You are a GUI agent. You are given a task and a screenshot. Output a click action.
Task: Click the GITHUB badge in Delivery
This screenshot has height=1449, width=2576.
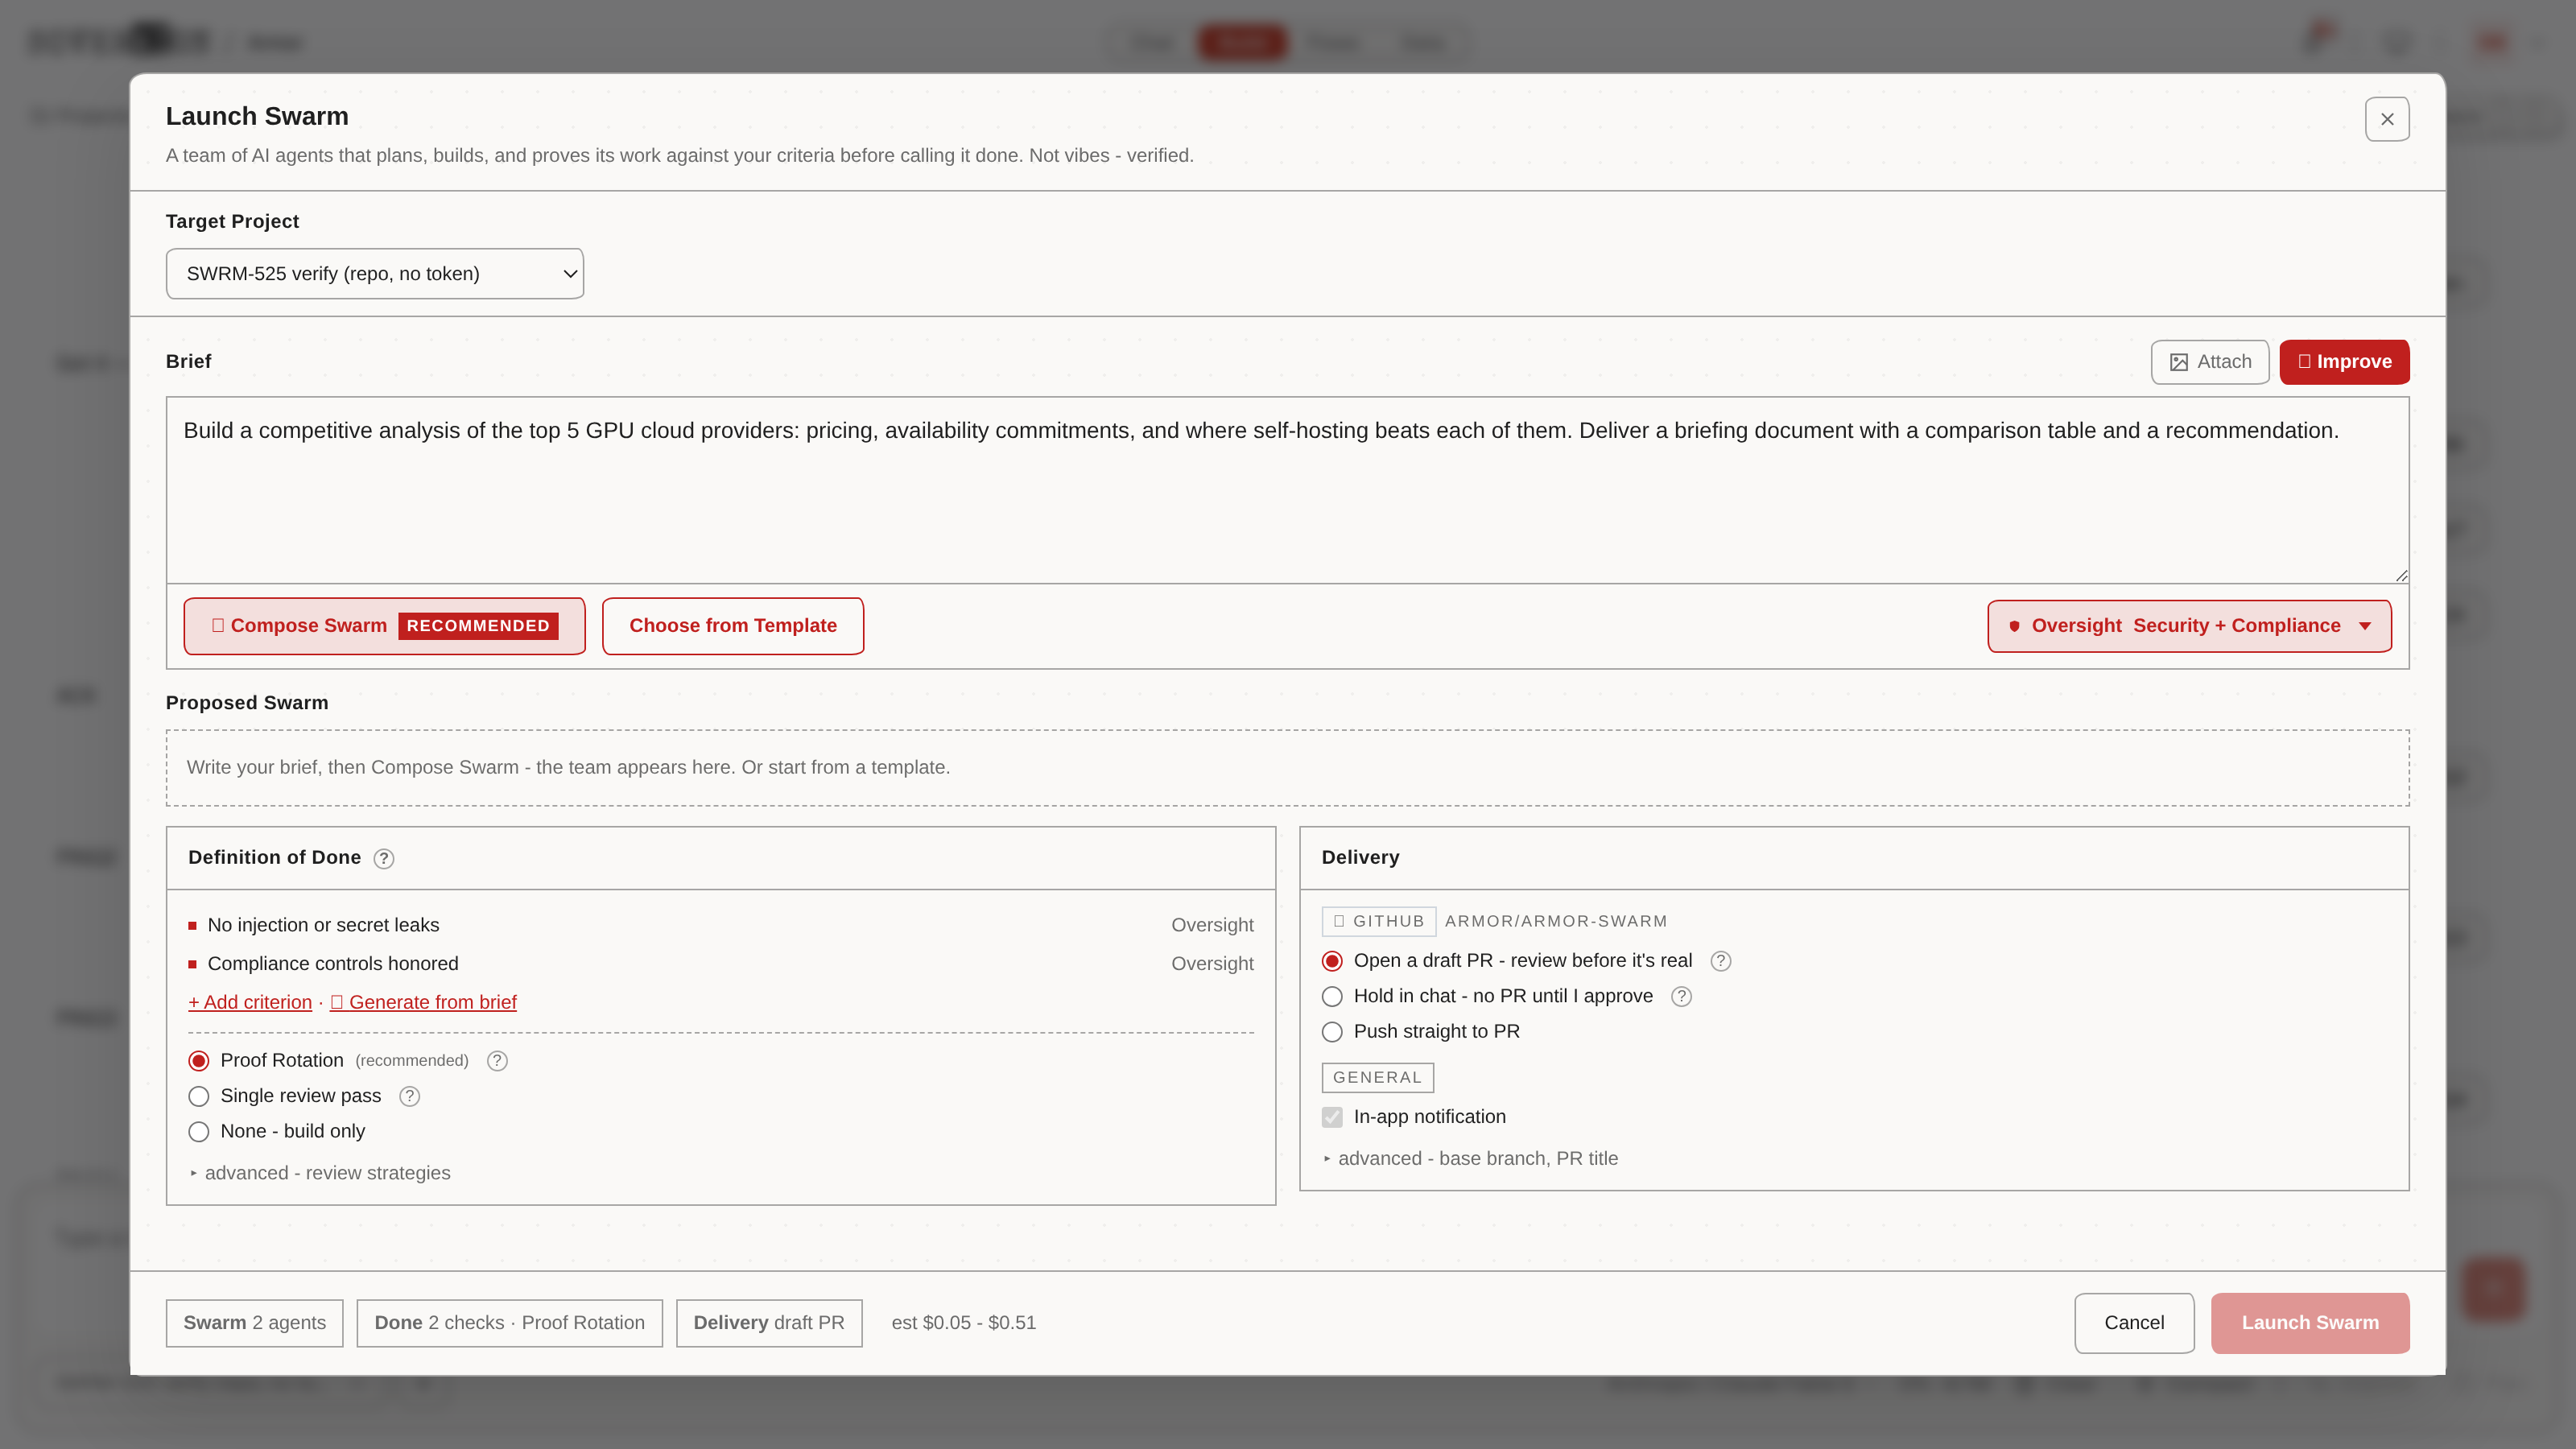tap(1378, 921)
